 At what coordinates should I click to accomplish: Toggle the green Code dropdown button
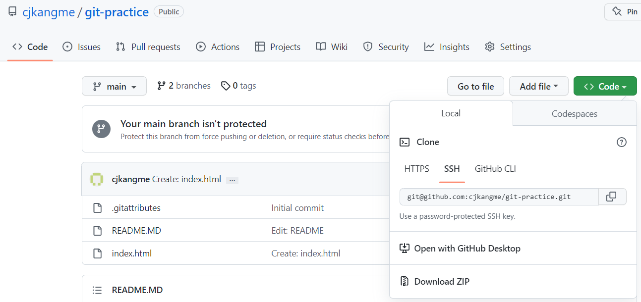click(605, 86)
